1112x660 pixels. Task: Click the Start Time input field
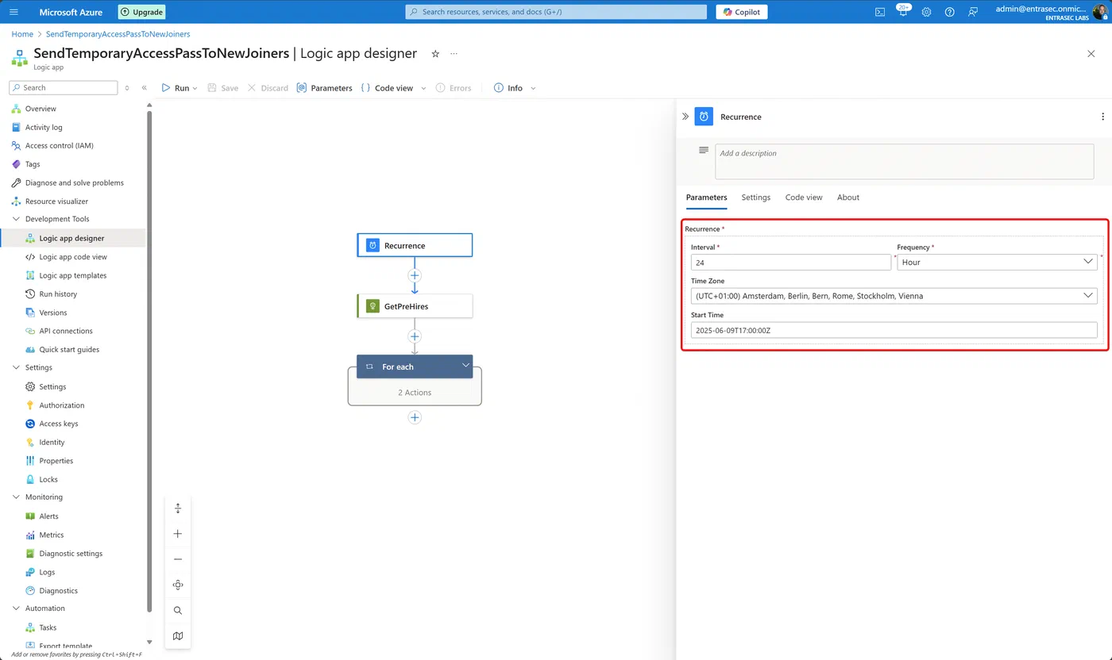894,330
